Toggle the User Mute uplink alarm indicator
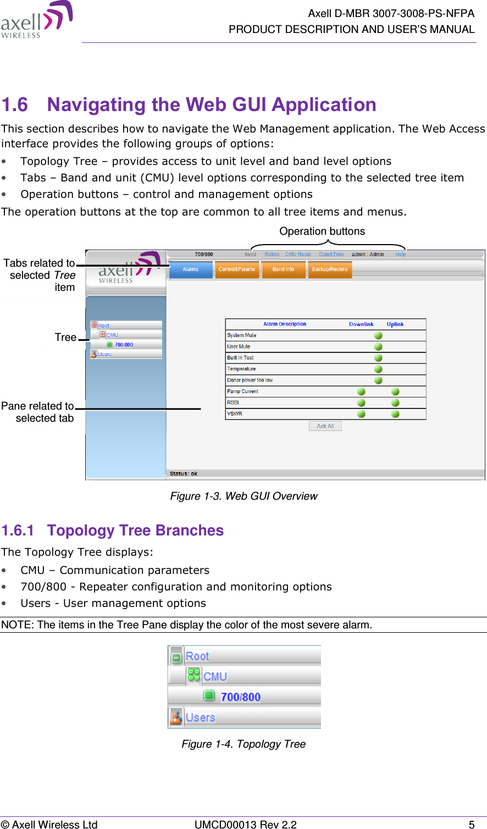Viewport: 487px width, 829px height. pyautogui.click(x=378, y=345)
